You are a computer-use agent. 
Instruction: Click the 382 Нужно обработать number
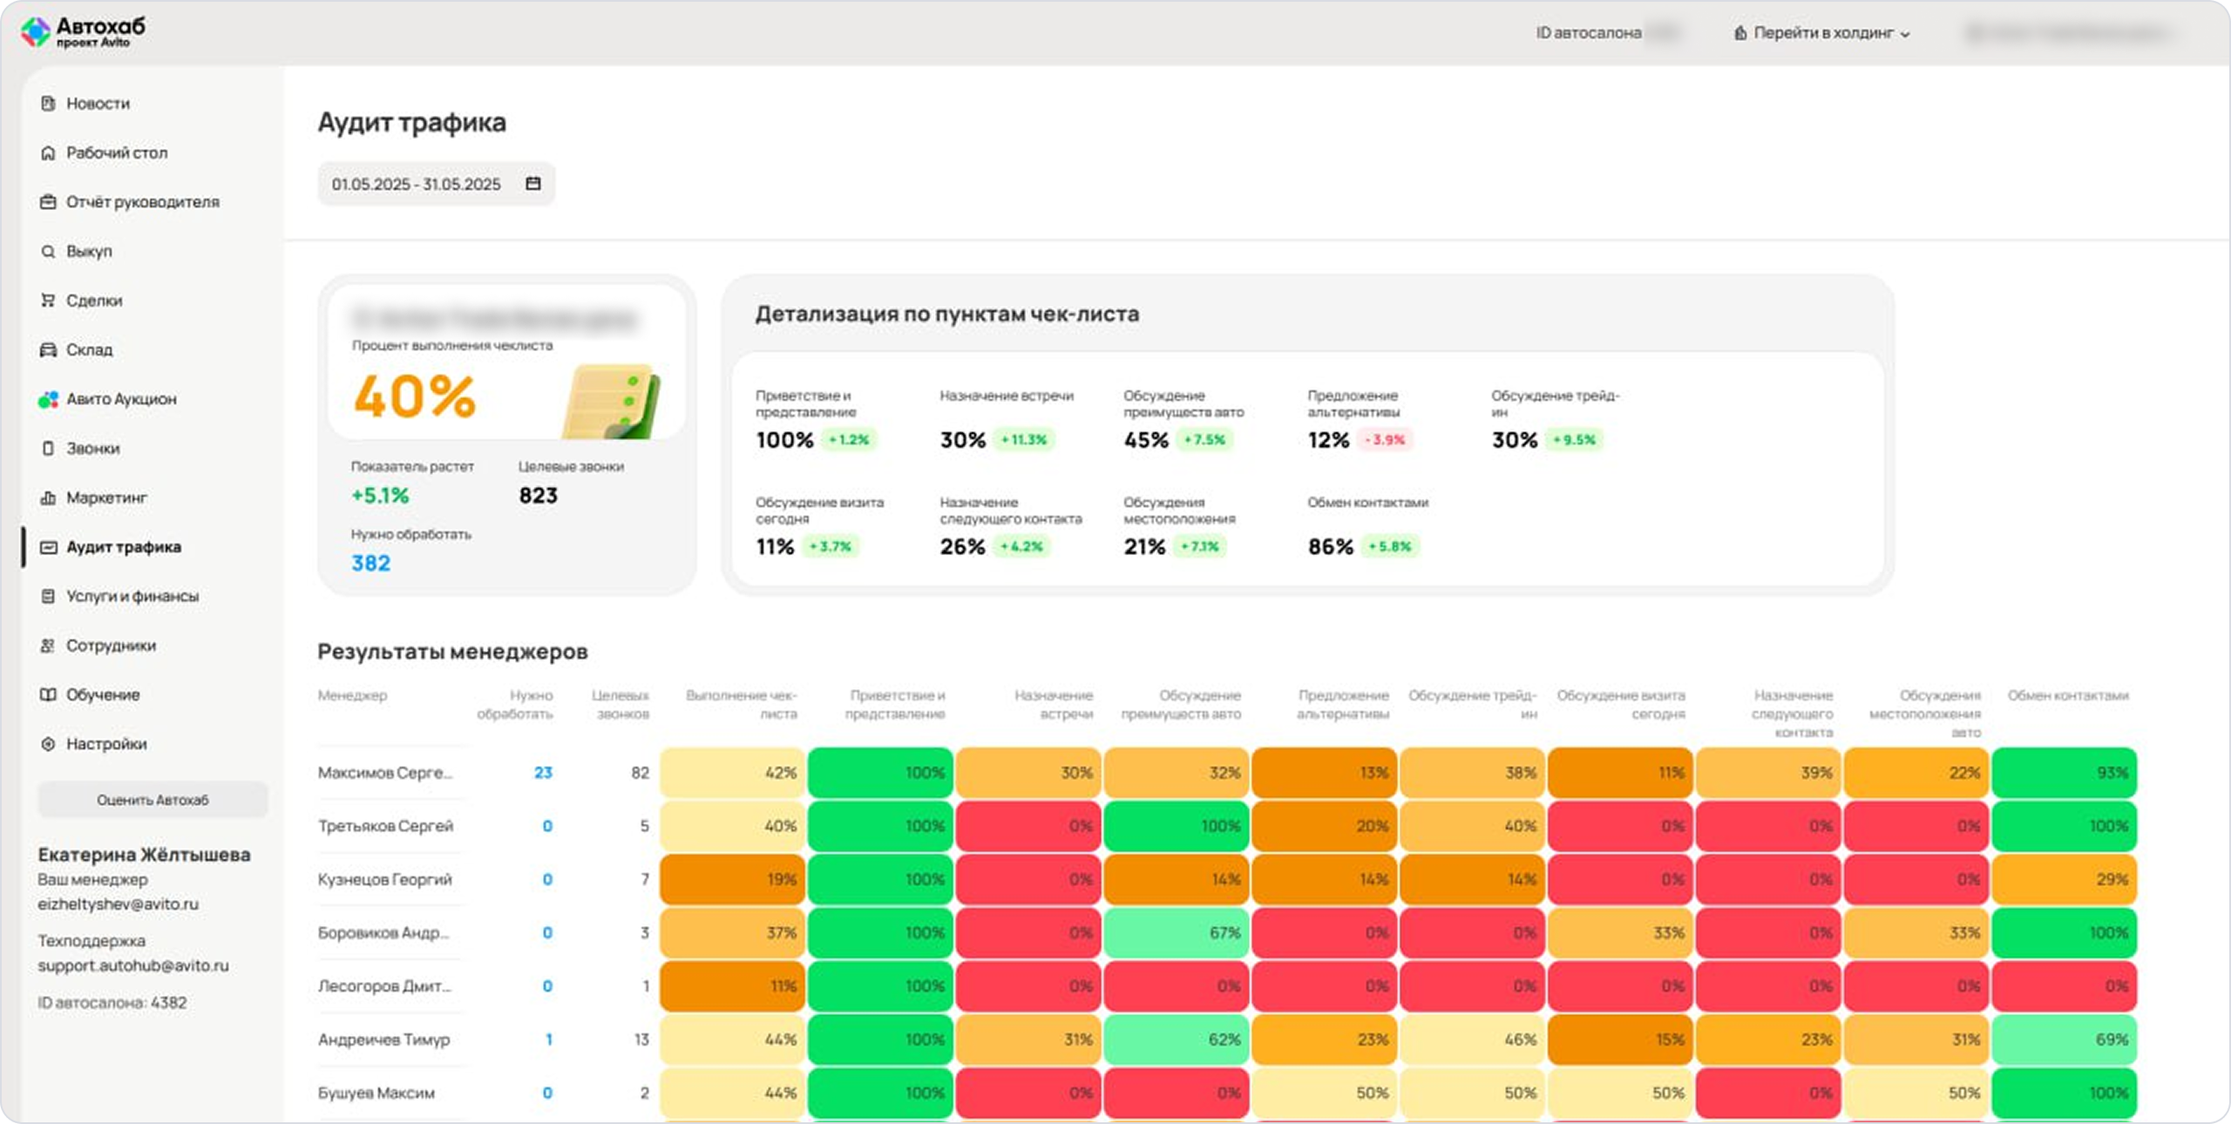[x=370, y=563]
